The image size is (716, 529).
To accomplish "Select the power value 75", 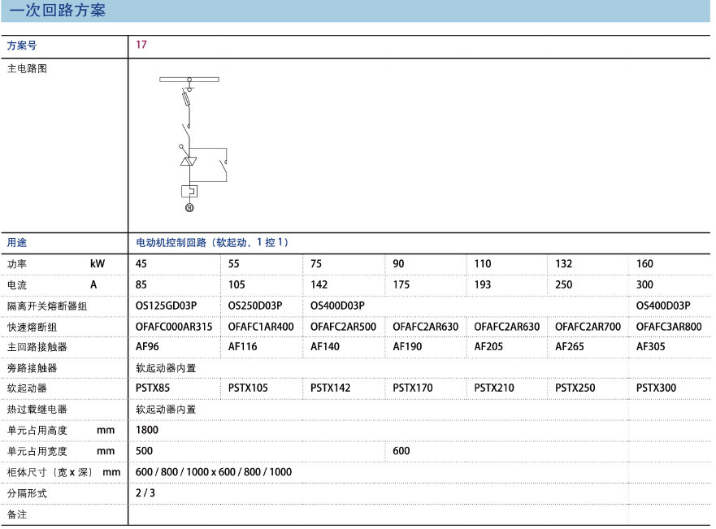I will [x=316, y=264].
